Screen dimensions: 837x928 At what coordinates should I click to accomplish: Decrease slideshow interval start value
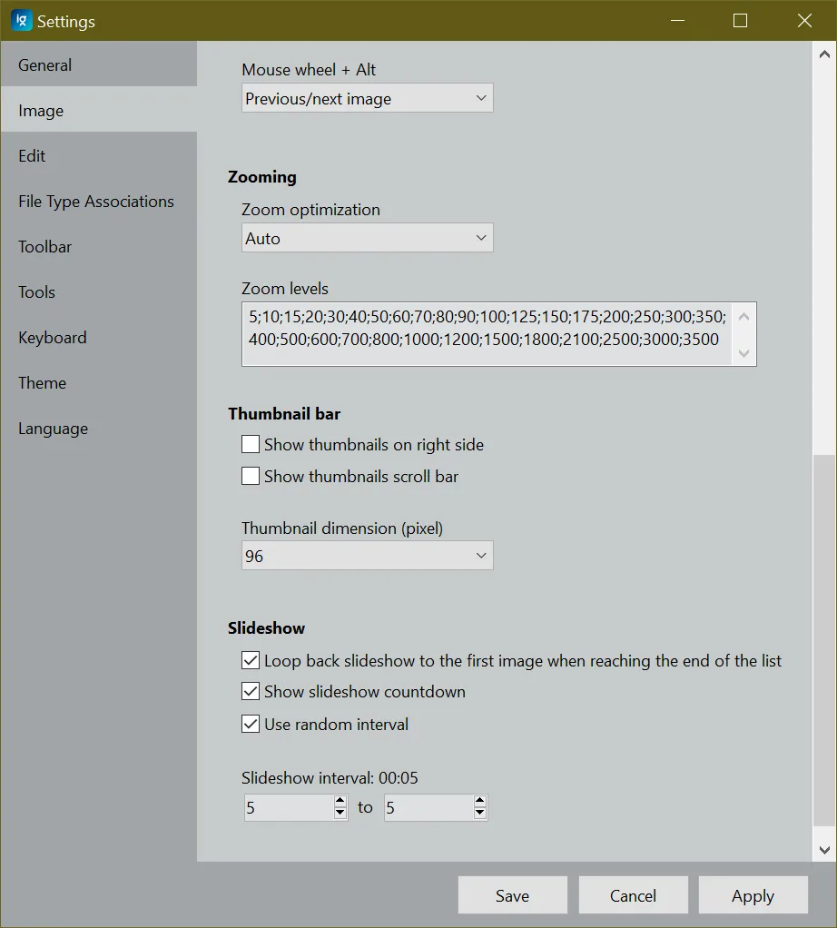(x=340, y=814)
